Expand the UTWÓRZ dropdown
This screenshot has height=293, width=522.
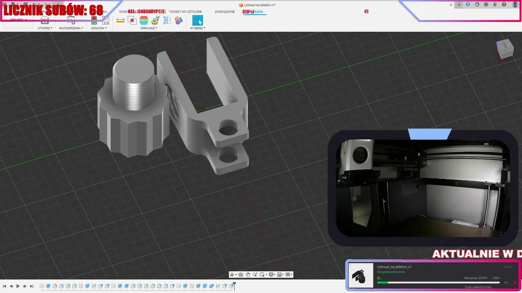pos(45,28)
